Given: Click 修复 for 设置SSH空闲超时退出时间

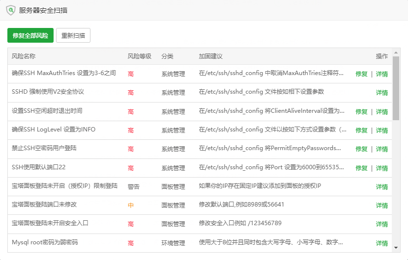Looking at the screenshot, I should (x=361, y=112).
